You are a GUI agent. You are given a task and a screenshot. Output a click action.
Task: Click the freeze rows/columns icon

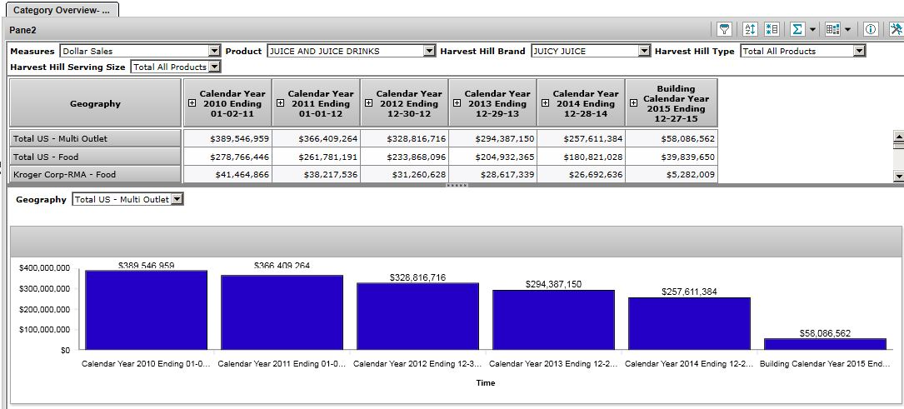pos(771,29)
